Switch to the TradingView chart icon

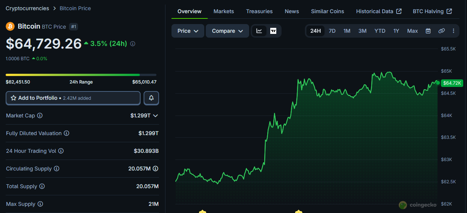[273, 31]
